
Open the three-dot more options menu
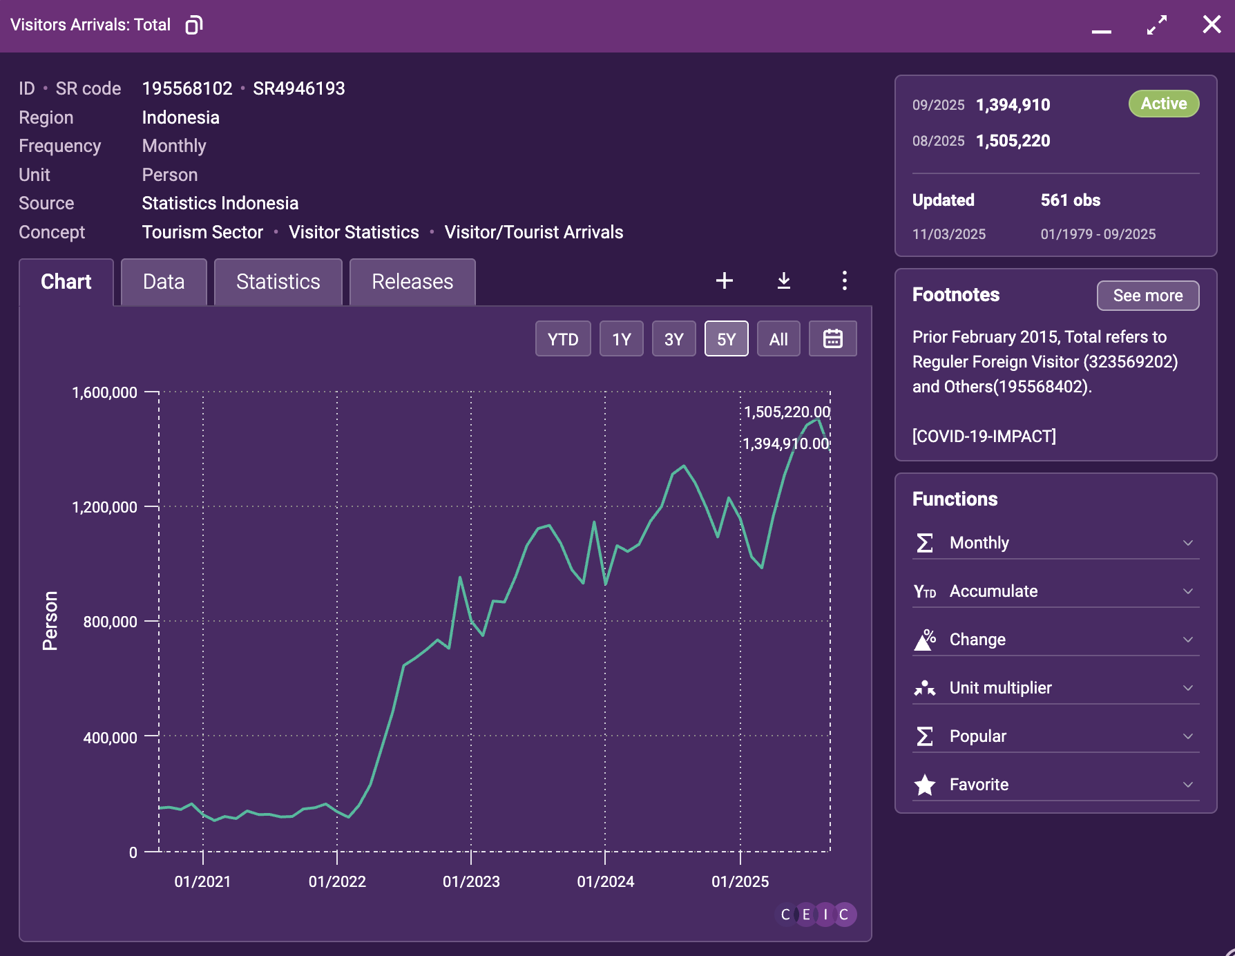tap(844, 280)
